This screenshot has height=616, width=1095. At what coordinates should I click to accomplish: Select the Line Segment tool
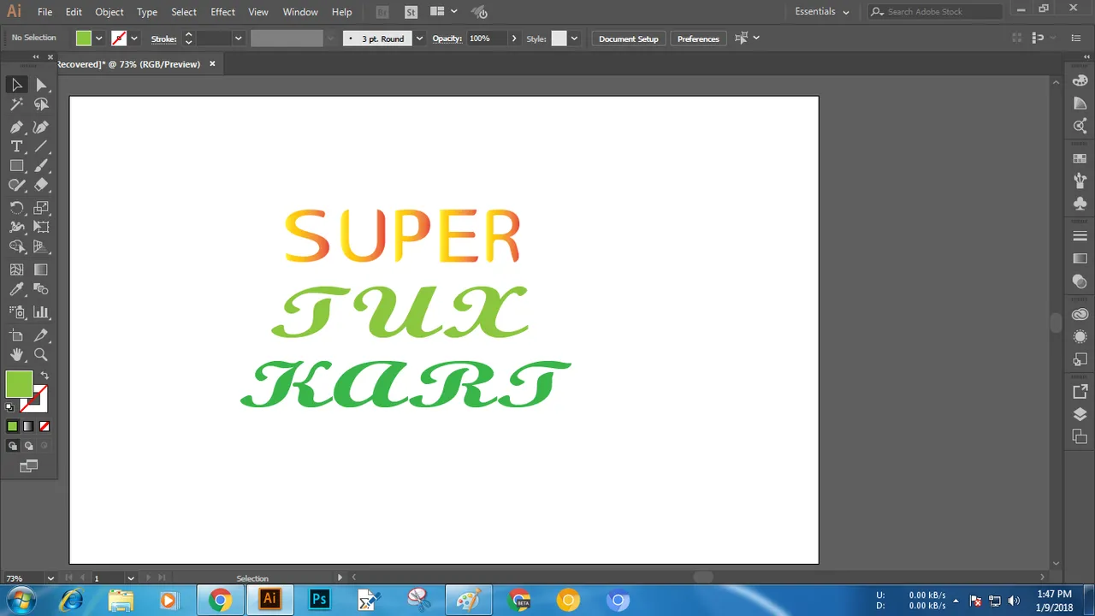(41, 146)
